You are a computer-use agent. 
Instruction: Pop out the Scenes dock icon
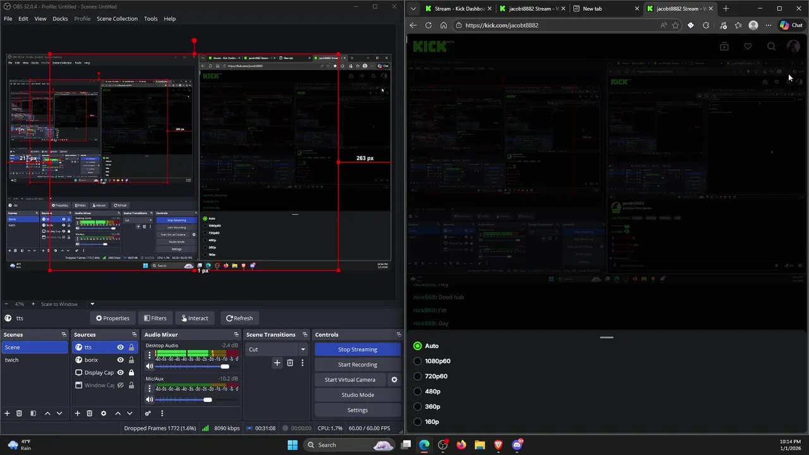pyautogui.click(x=64, y=335)
